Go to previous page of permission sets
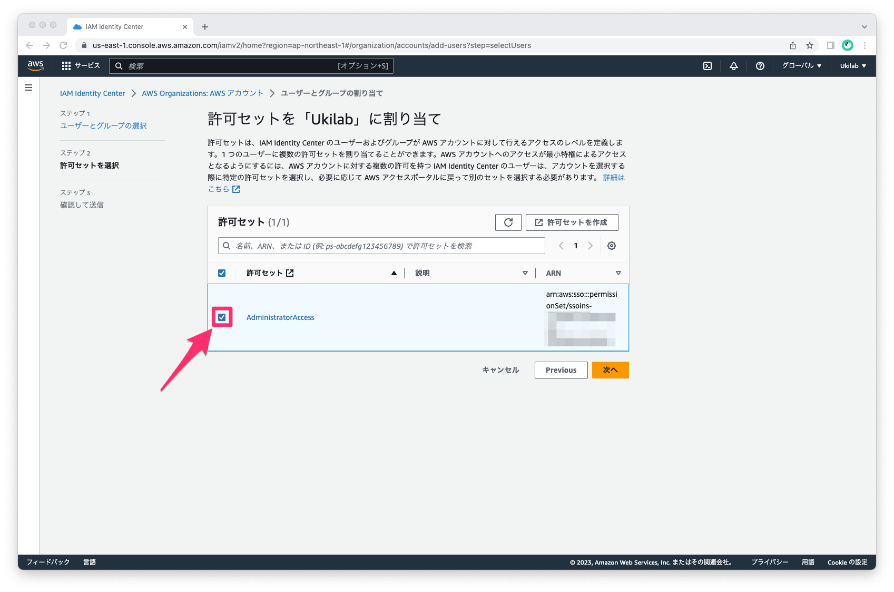The image size is (894, 592). (561, 246)
